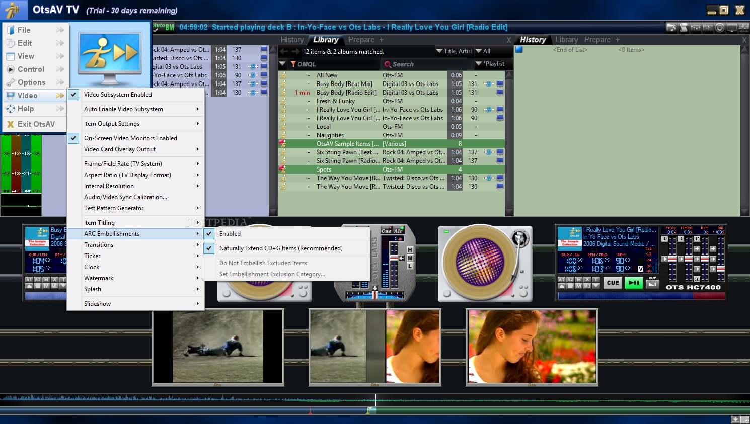Toggle the M button on the center mixer
This screenshot has height=424, width=750.
[410, 258]
